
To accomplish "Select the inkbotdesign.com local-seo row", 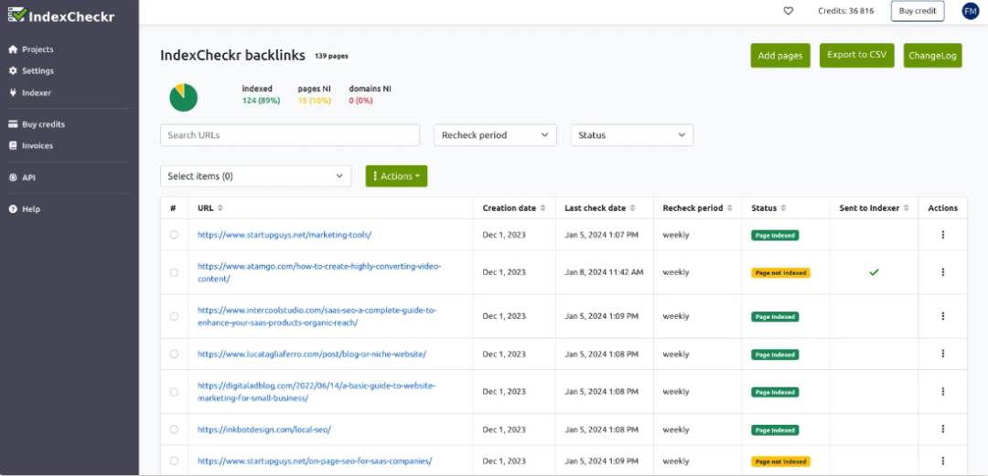I will [174, 429].
